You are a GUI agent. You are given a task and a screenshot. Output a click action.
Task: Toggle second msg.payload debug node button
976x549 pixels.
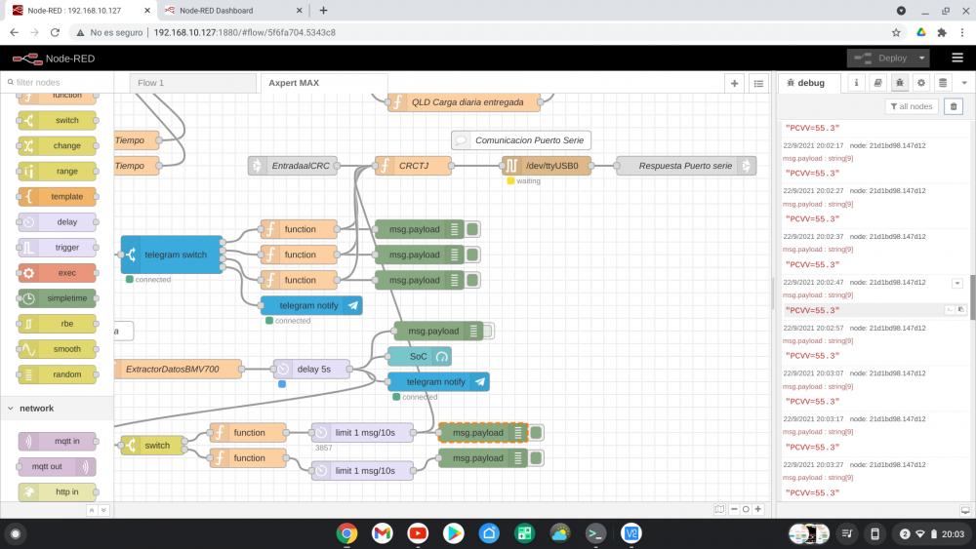point(473,255)
